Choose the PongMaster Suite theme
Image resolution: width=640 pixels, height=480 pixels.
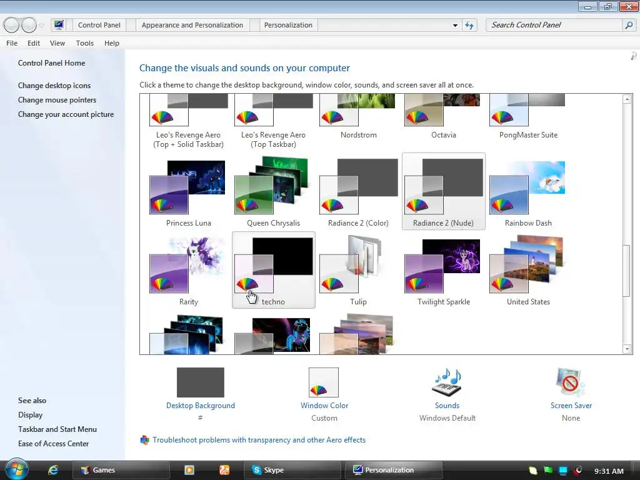pos(528,117)
